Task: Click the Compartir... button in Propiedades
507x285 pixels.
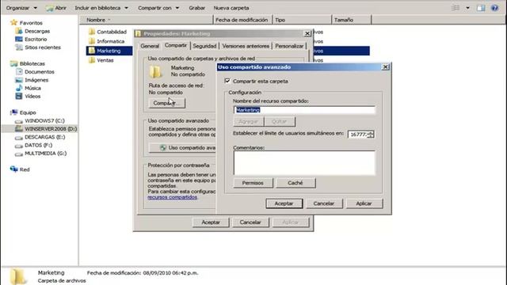Action: coord(166,103)
